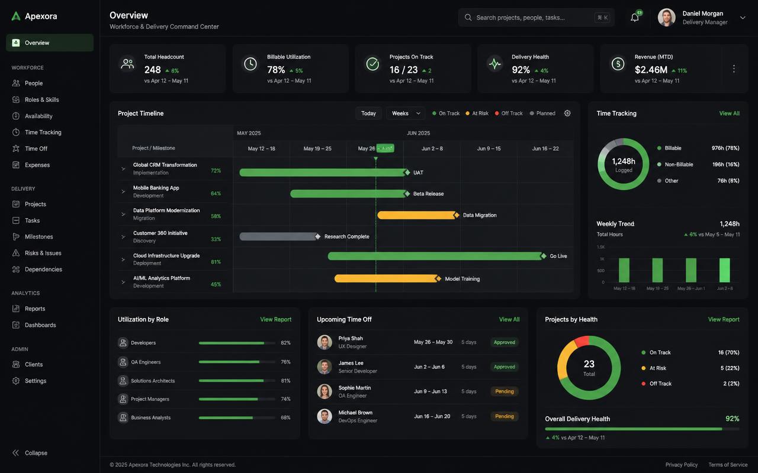Open the Weeks view dropdown
This screenshot has height=473, width=758.
point(406,114)
